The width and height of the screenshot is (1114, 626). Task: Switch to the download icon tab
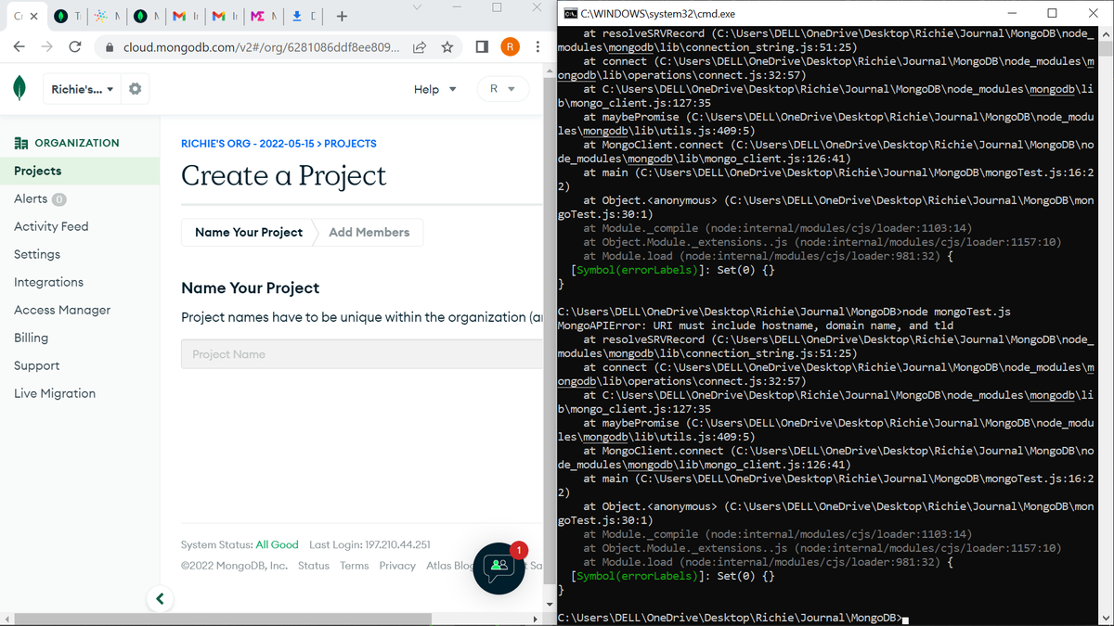[x=298, y=17]
